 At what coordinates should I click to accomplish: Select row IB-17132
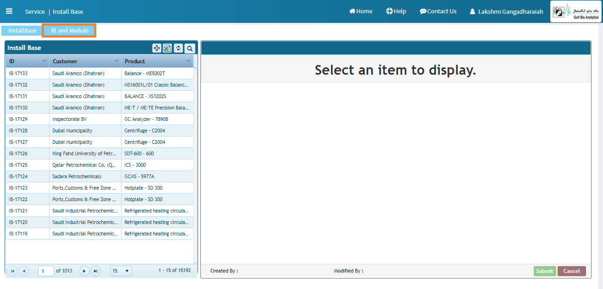click(100, 85)
